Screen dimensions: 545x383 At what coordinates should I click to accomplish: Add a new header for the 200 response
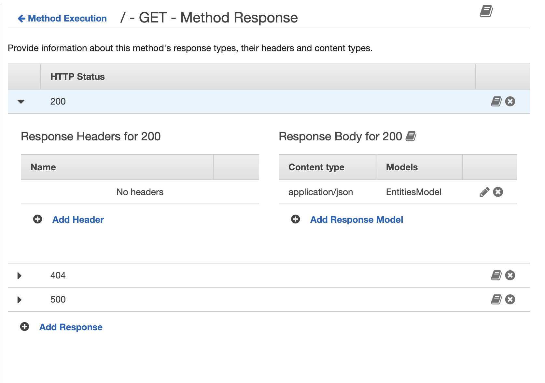(78, 219)
